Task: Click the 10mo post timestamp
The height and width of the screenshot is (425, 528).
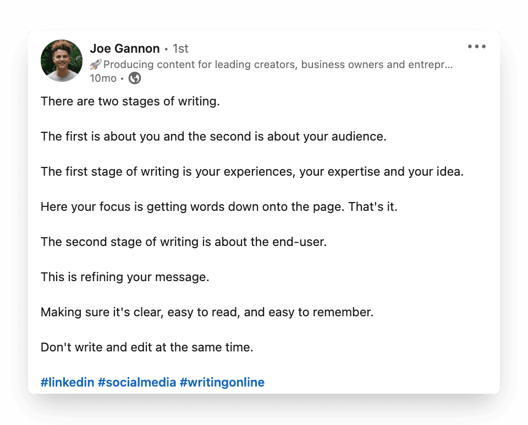Action: [103, 79]
